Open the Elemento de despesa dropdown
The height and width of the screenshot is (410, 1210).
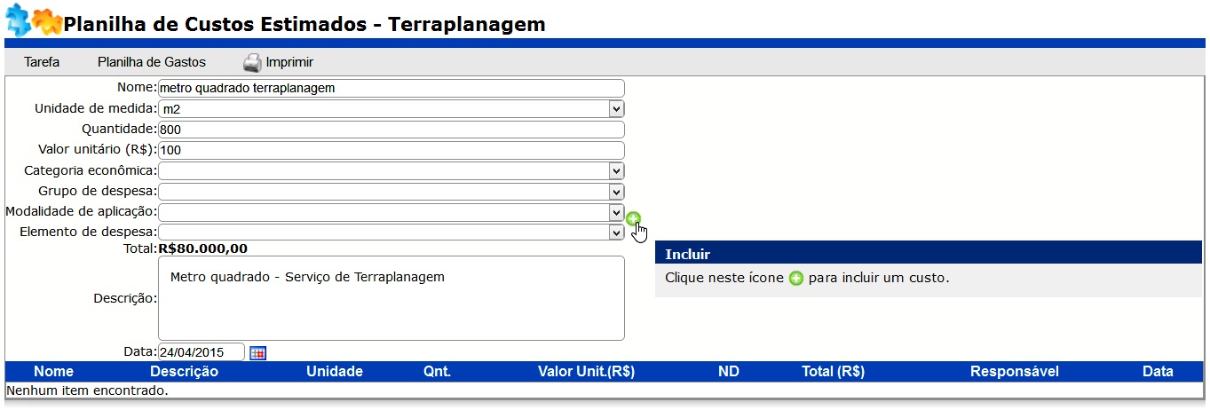(391, 232)
